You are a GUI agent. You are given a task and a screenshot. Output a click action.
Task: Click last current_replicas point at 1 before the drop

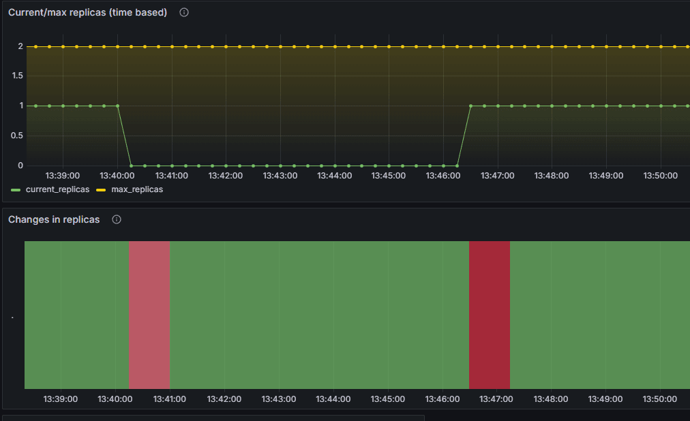[x=117, y=106]
